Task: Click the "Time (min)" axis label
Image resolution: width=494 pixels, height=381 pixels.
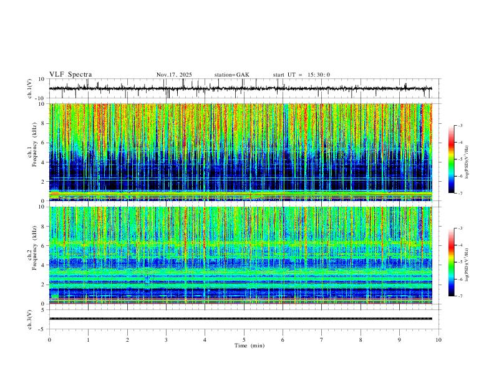Action: tap(249, 346)
